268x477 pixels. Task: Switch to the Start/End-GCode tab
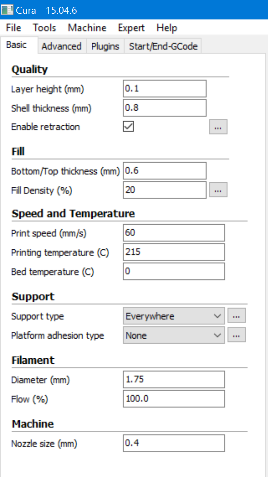point(163,46)
